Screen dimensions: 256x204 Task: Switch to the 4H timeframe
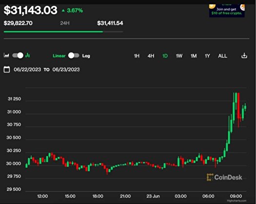pos(151,56)
